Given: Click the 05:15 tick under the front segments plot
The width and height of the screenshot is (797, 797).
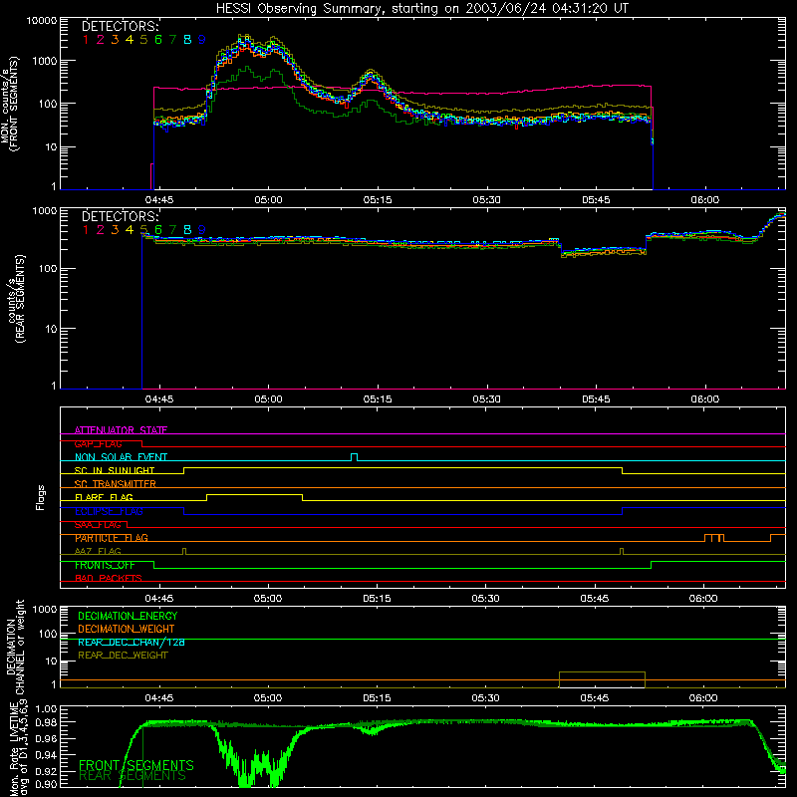Looking at the screenshot, I should [378, 200].
